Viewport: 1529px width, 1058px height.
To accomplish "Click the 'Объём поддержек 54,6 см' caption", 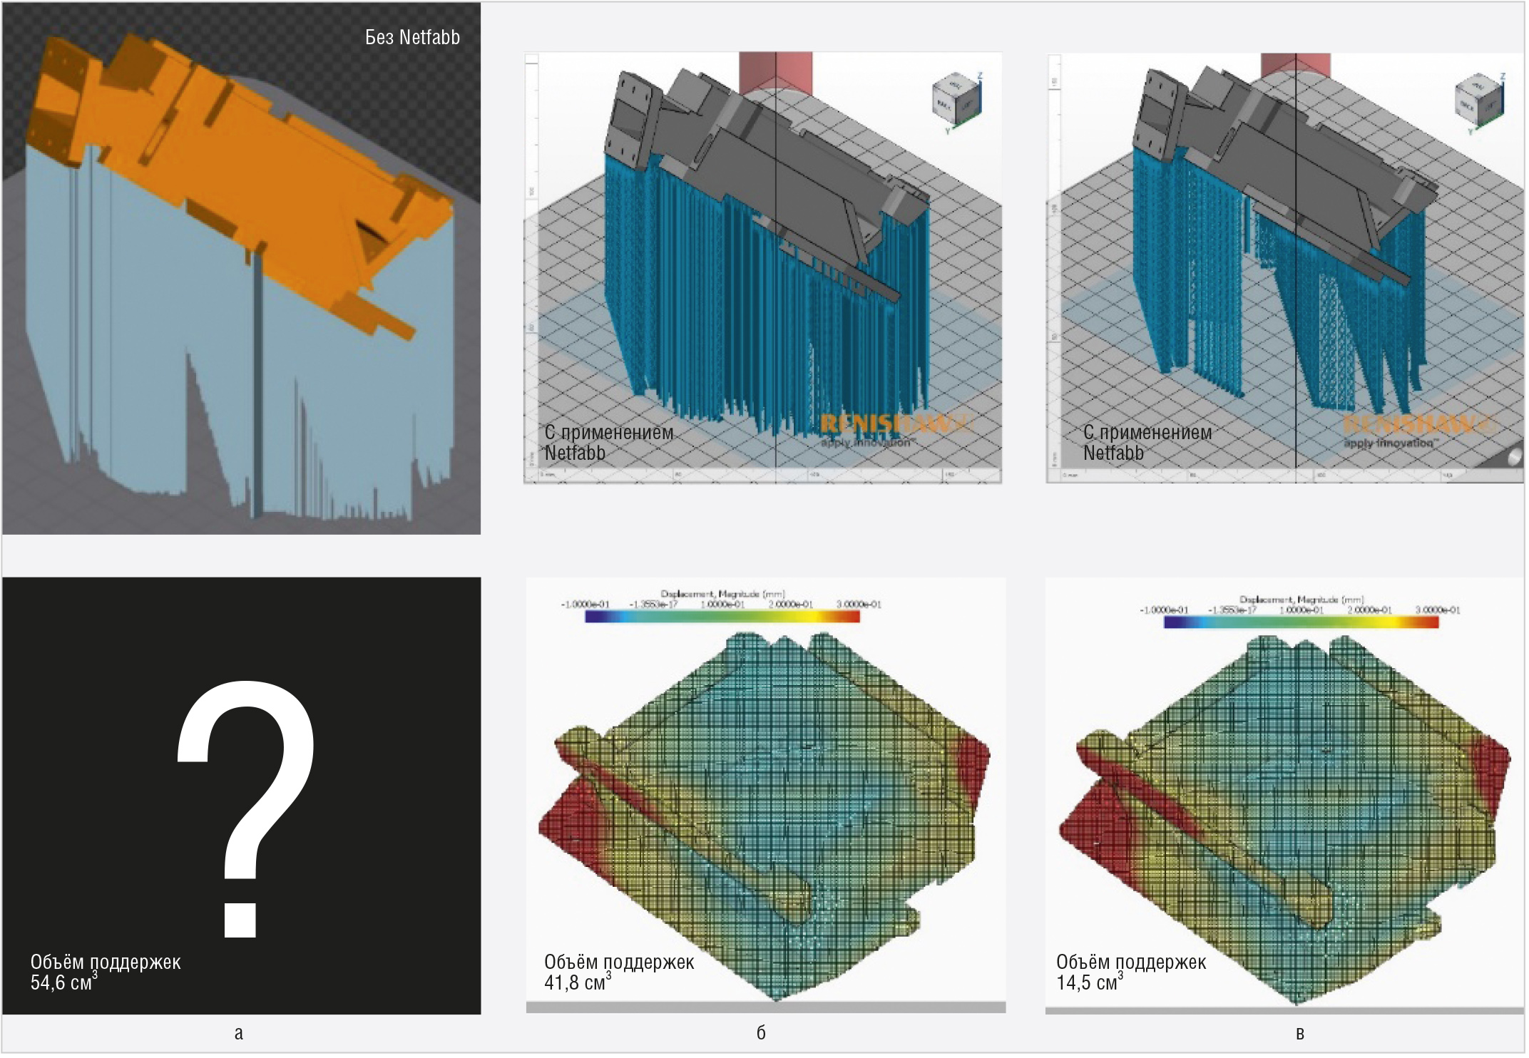I will 105,972.
